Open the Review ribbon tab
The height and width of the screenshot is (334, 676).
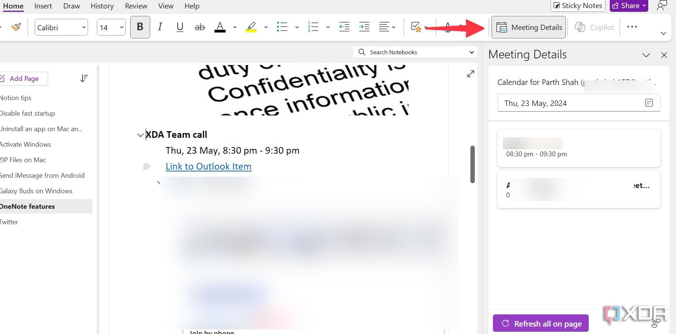[136, 6]
